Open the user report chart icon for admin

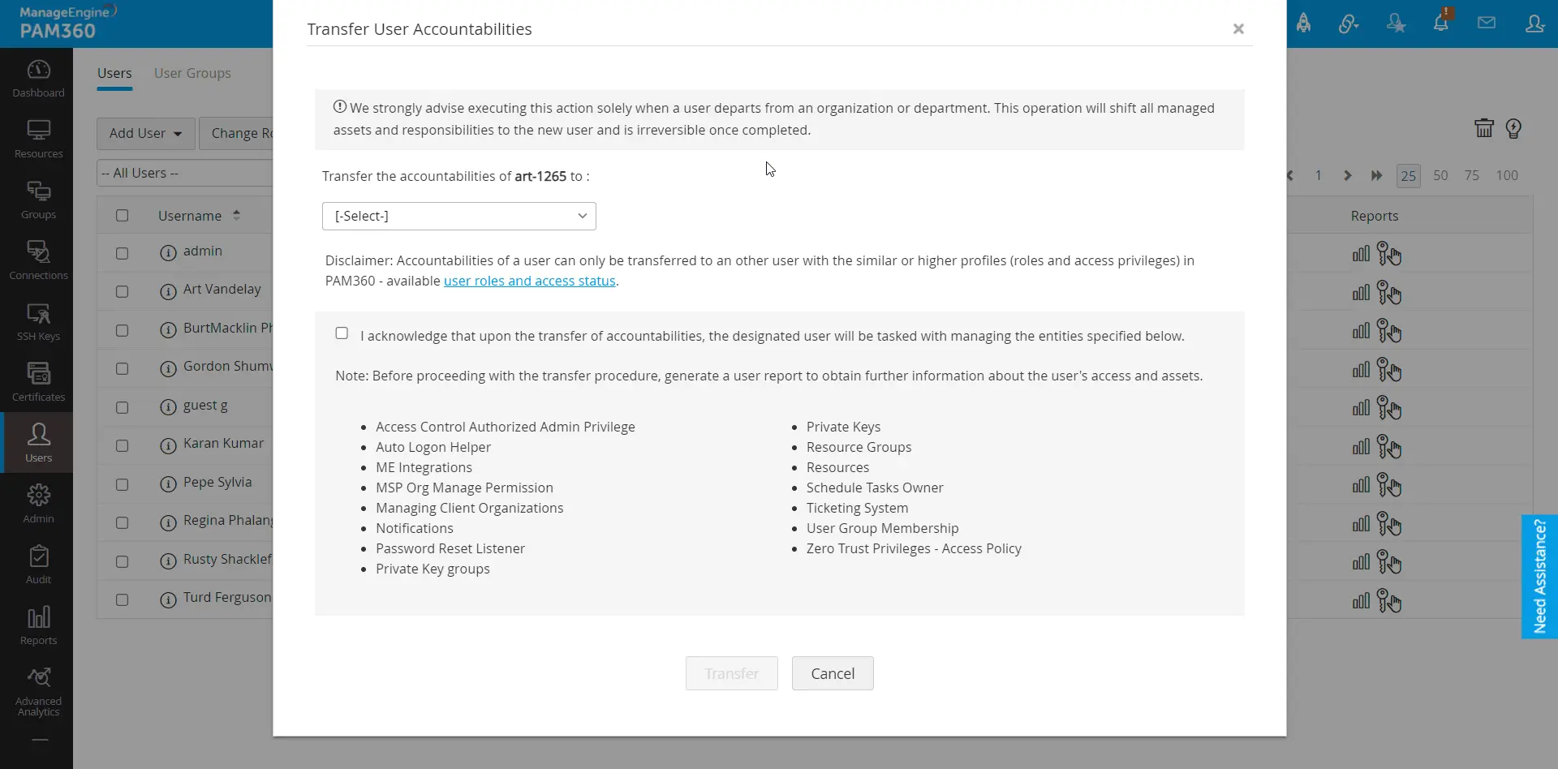[1360, 254]
